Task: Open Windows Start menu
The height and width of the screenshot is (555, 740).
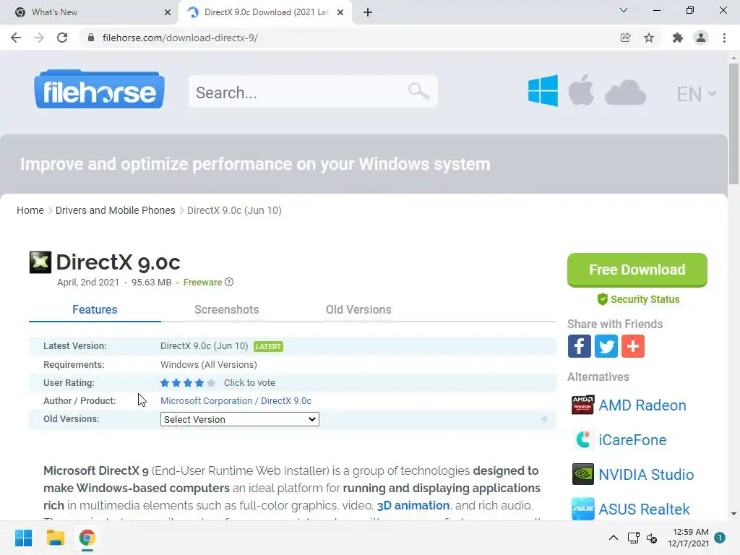Action: [24, 538]
